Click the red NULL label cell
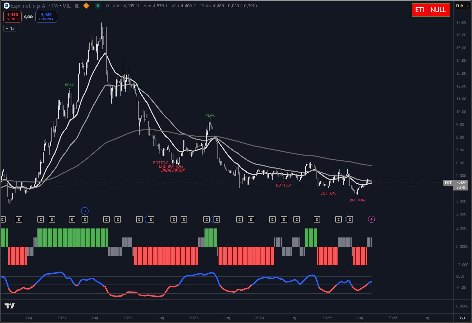The width and height of the screenshot is (472, 323). 439,10
